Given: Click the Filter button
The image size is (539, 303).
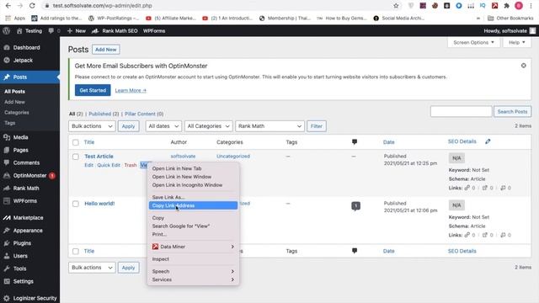Looking at the screenshot, I should coord(317,126).
